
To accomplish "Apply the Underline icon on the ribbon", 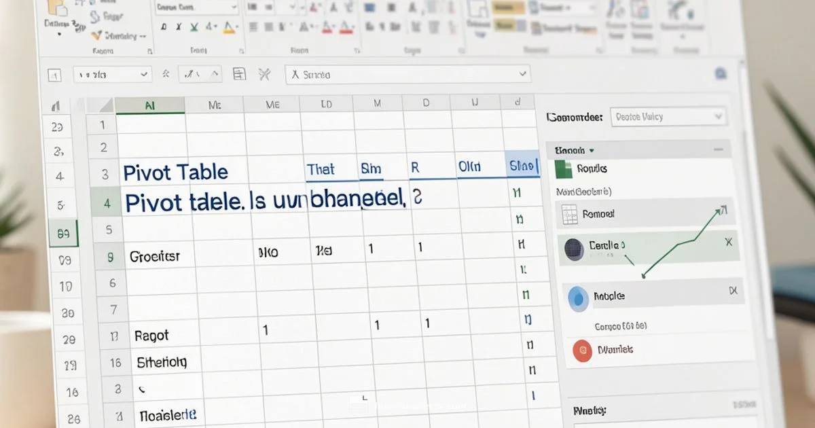I will coord(194,27).
